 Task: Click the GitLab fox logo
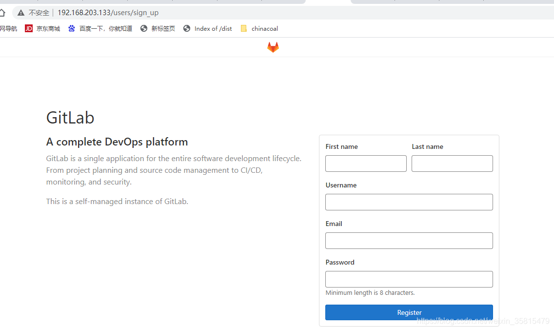pos(273,47)
